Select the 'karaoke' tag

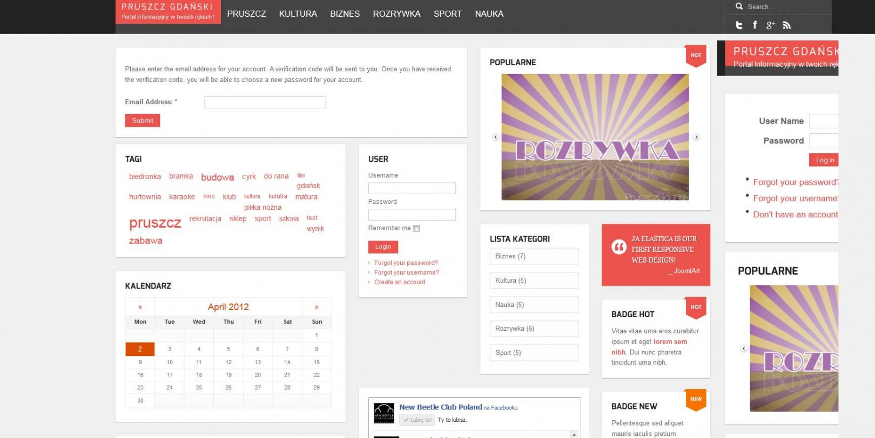click(182, 197)
